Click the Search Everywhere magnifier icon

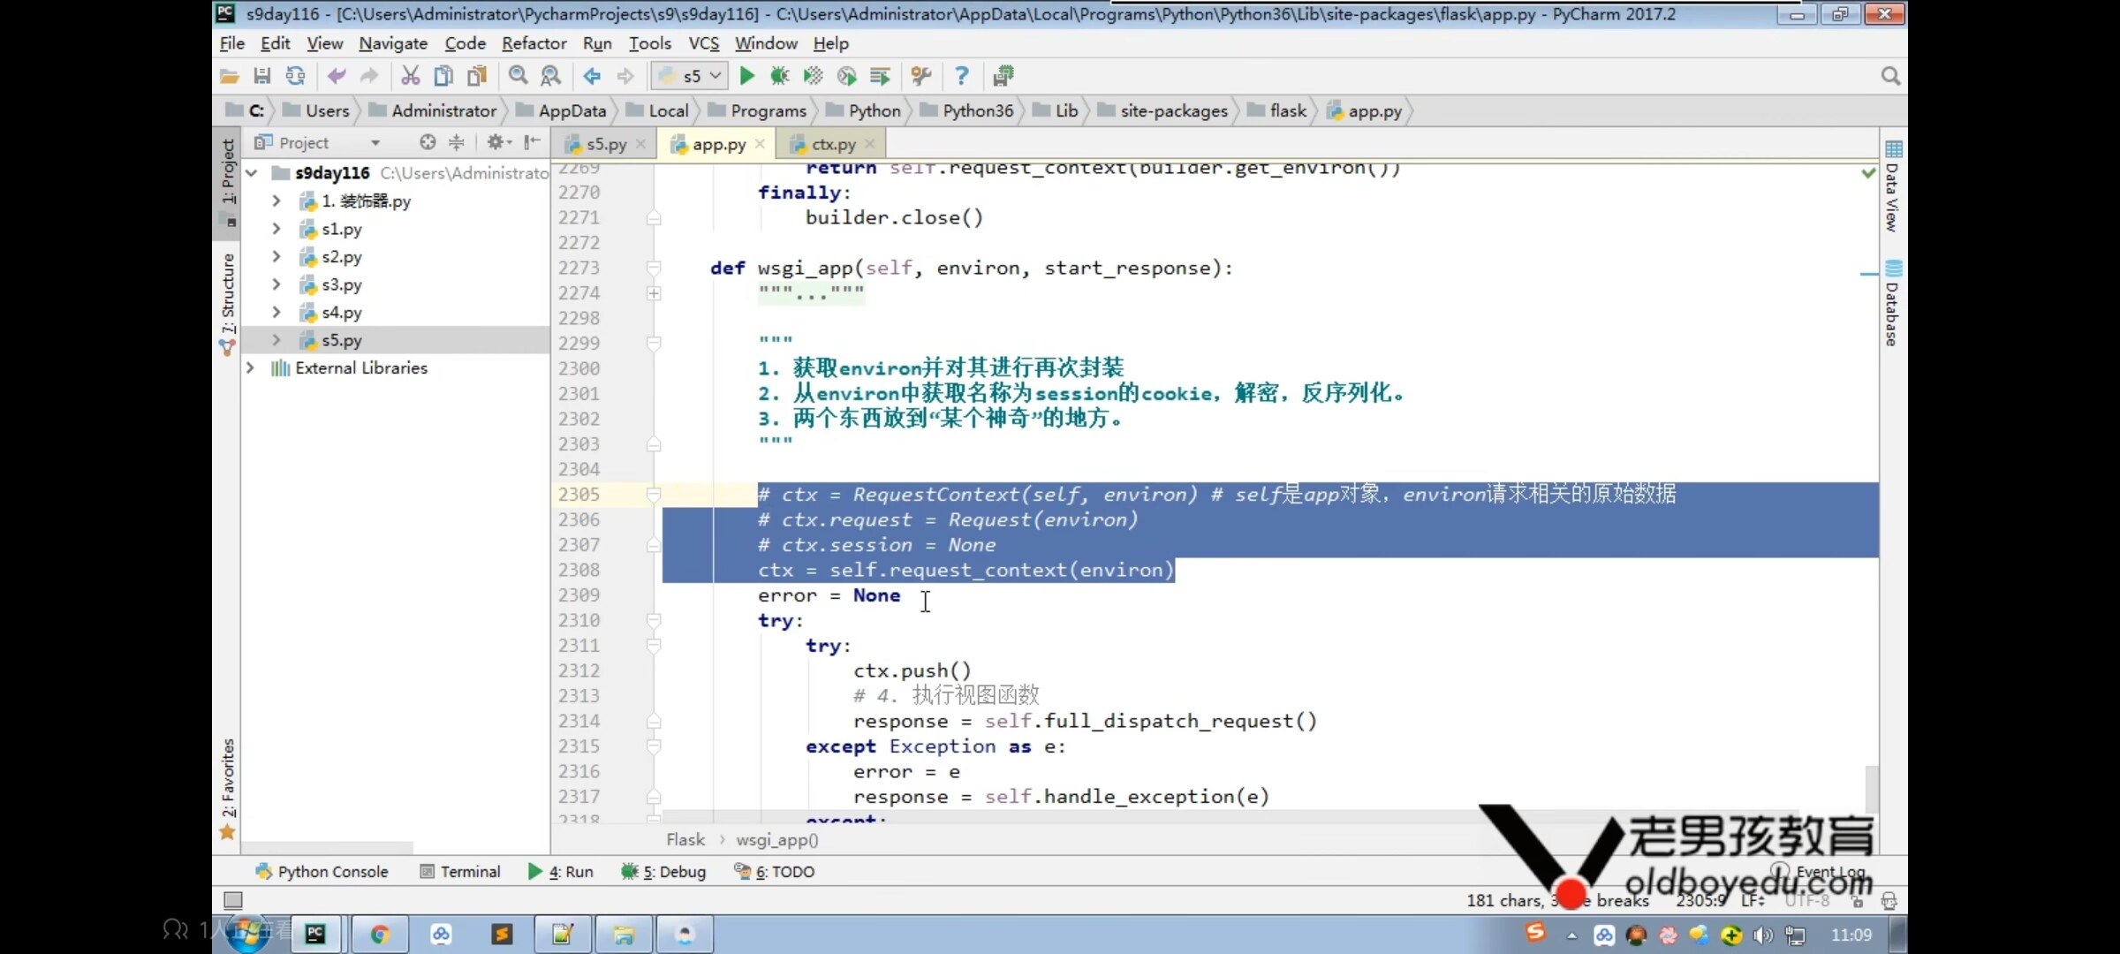[x=1889, y=76]
